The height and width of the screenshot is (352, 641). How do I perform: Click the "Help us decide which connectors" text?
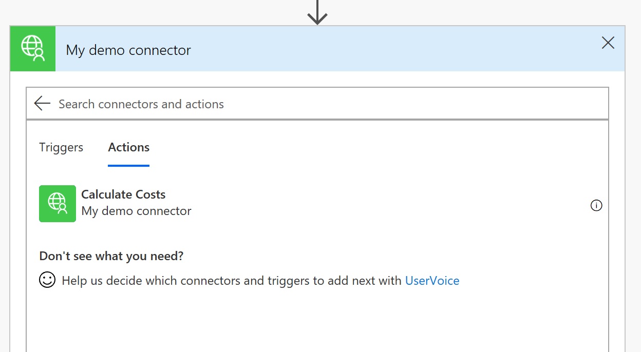pyautogui.click(x=231, y=281)
